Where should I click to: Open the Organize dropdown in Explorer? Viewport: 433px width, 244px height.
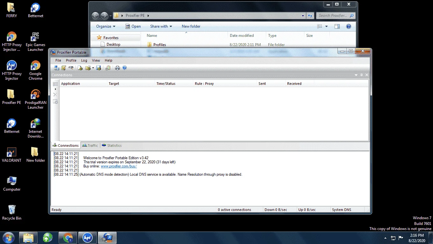[x=106, y=26]
